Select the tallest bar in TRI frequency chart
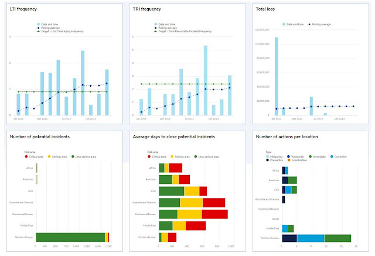 coord(206,80)
